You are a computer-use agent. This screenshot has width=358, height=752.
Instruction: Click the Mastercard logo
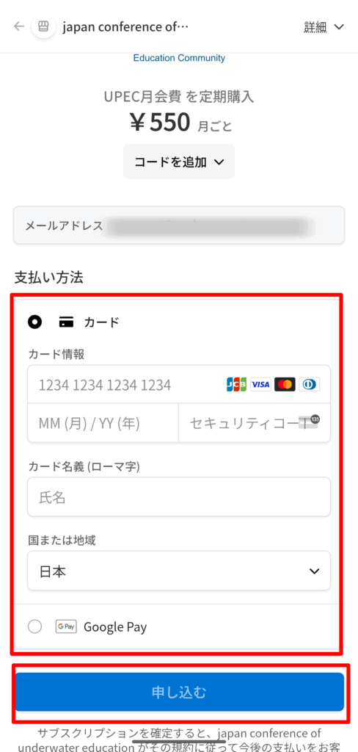point(285,384)
